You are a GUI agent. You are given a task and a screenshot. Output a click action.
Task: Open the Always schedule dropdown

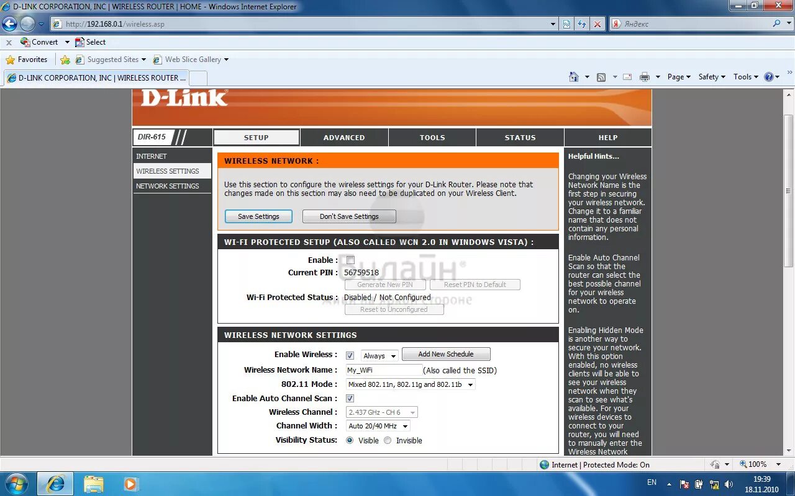[379, 356]
